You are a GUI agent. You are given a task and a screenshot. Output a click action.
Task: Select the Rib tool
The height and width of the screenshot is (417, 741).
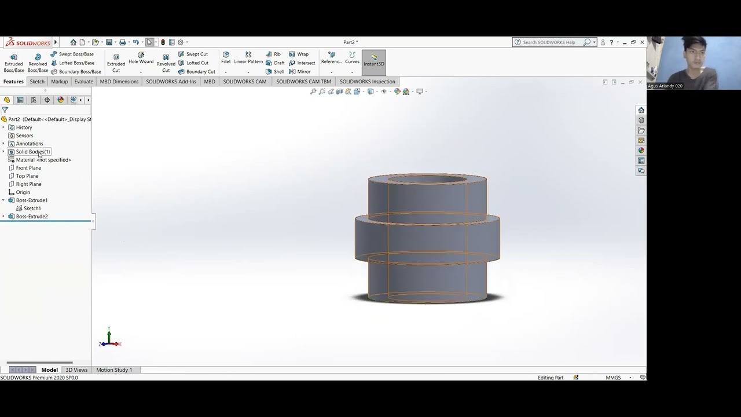click(273, 54)
